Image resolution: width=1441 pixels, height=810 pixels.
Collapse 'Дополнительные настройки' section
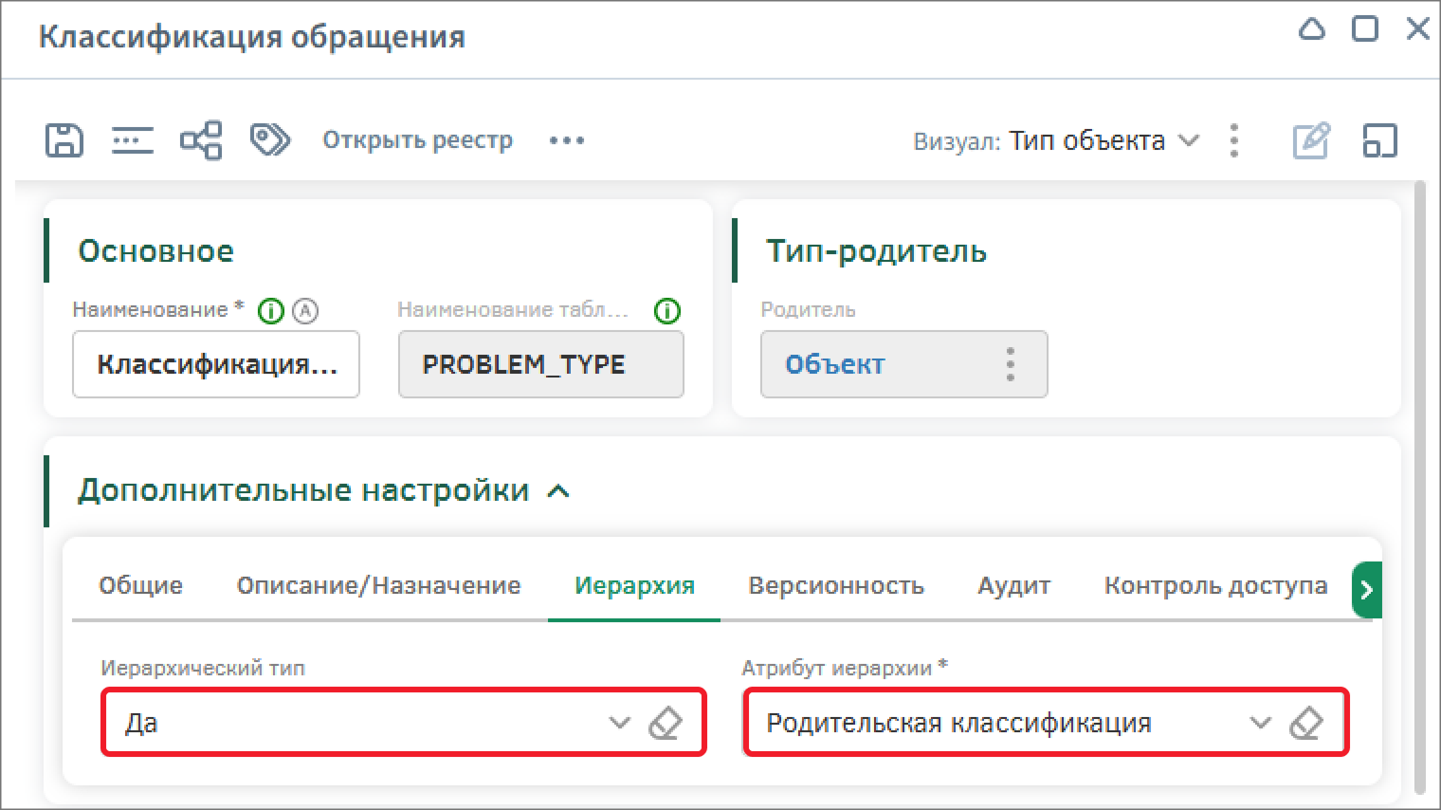[559, 491]
